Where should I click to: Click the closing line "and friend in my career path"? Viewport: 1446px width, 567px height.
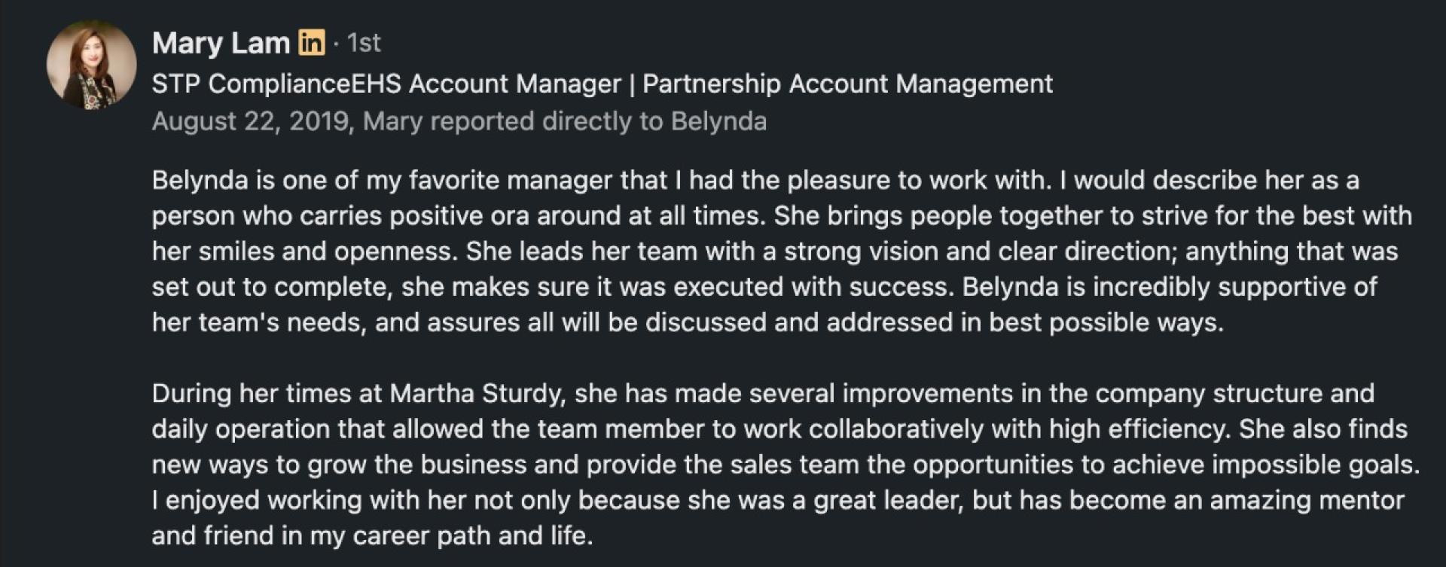click(371, 535)
